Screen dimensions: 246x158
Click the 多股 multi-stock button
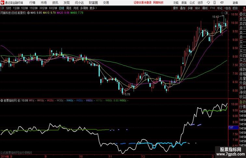click(x=190, y=8)
